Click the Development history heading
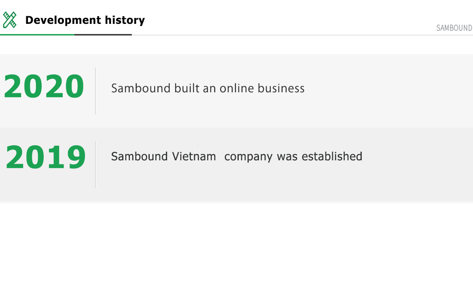 85,20
